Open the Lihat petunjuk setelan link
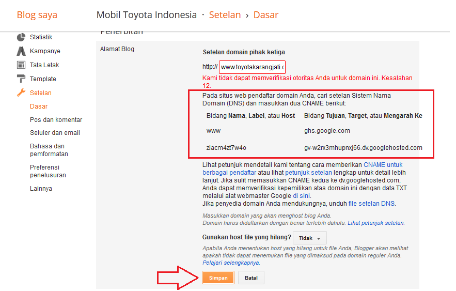Screen dimensions: 456x291 click(x=376, y=223)
